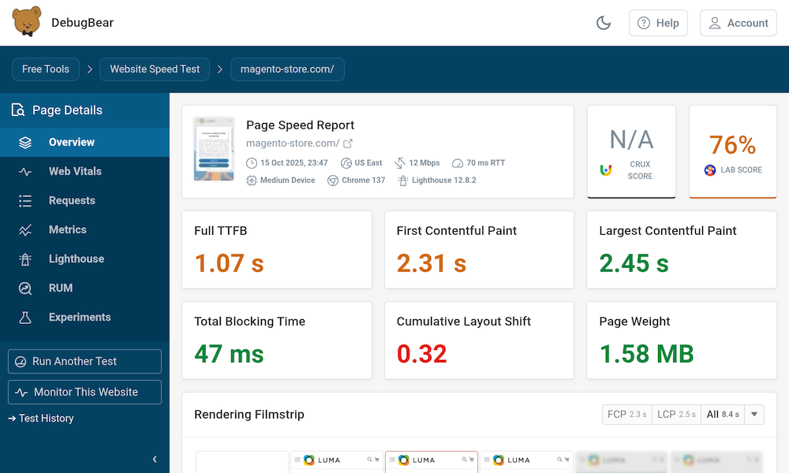Open Website Speed Test breadcrumb
Screen dimensions: 789x473
155,69
